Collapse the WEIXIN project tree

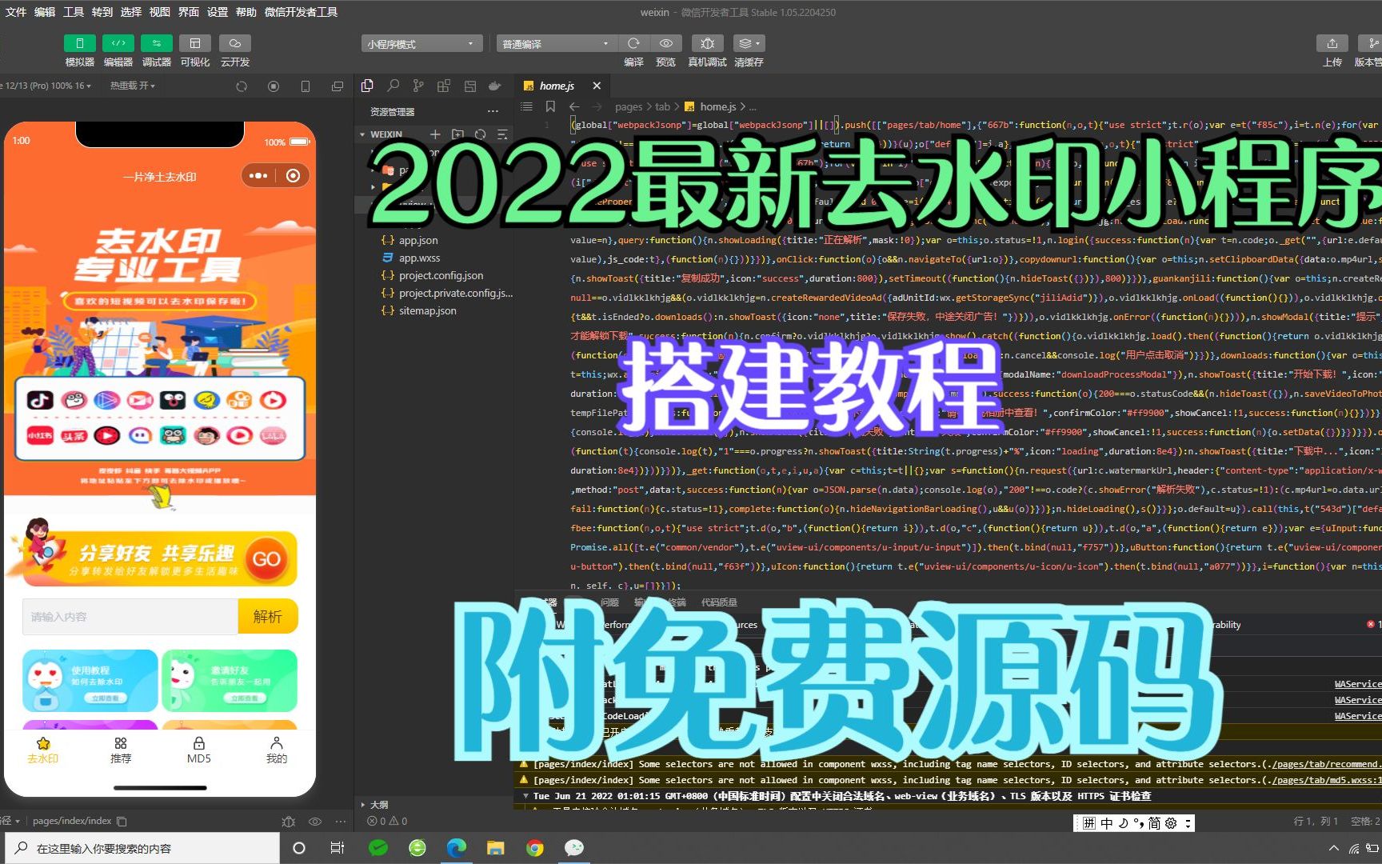(362, 134)
